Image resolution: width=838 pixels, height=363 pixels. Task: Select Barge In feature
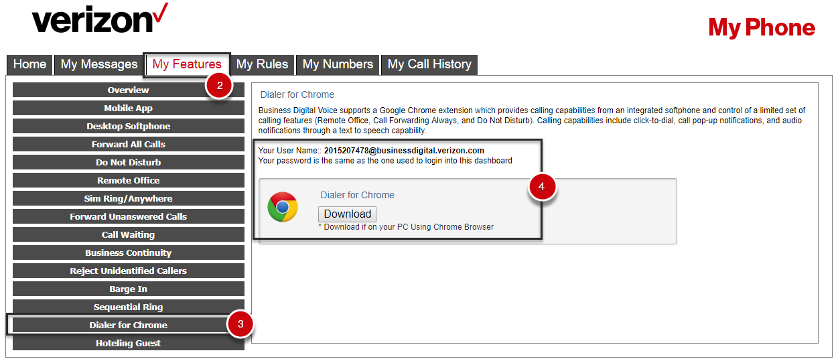129,289
